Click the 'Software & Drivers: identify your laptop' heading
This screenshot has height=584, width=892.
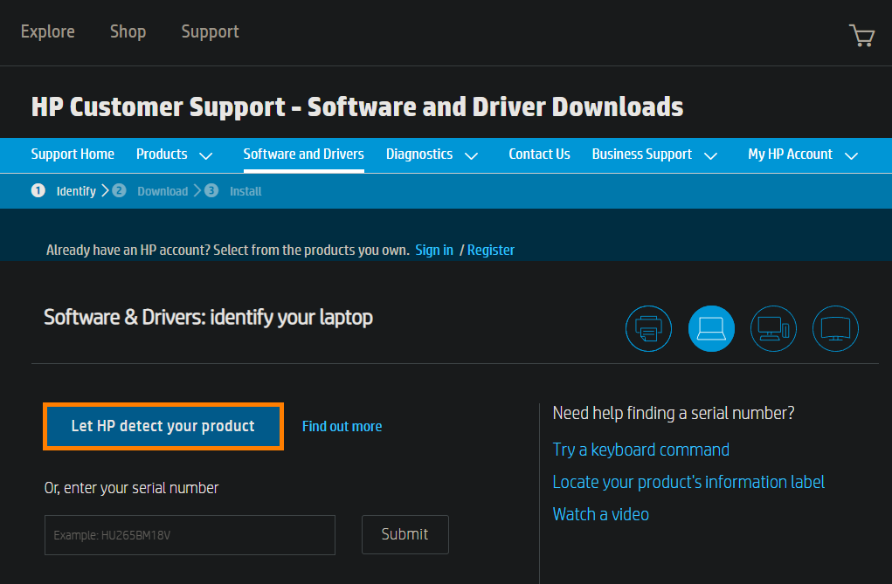point(208,317)
